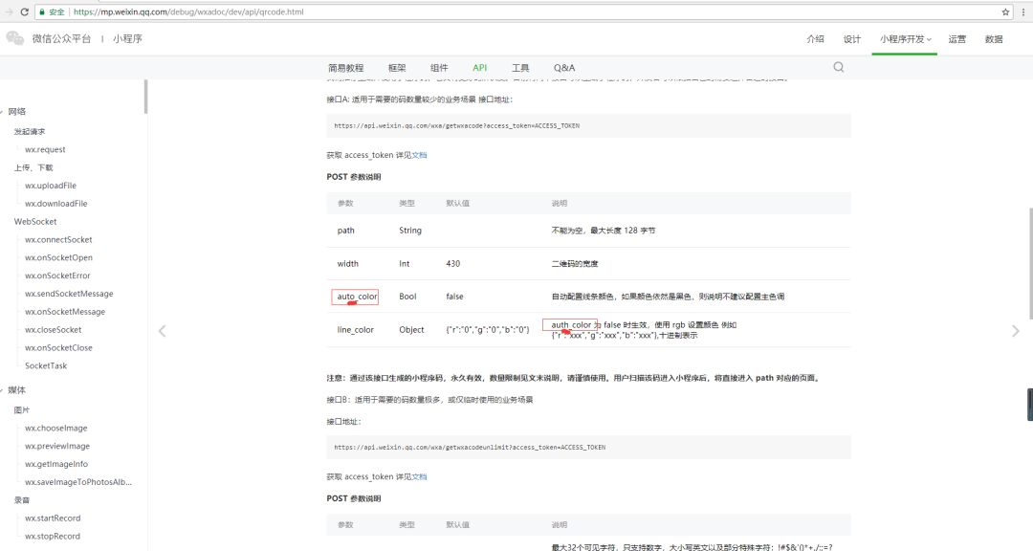
Task: Click the 微信公众平台 header link
Action: tap(61, 39)
